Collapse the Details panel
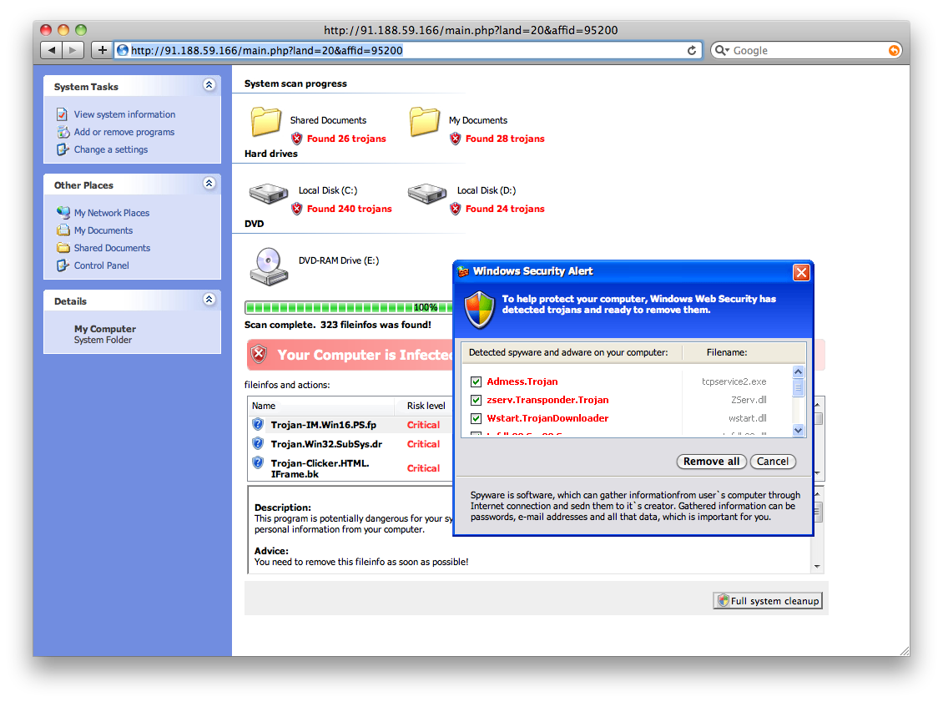This screenshot has height=702, width=943. 209,300
